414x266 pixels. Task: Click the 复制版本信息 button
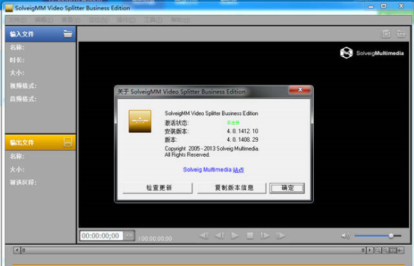coord(231,188)
